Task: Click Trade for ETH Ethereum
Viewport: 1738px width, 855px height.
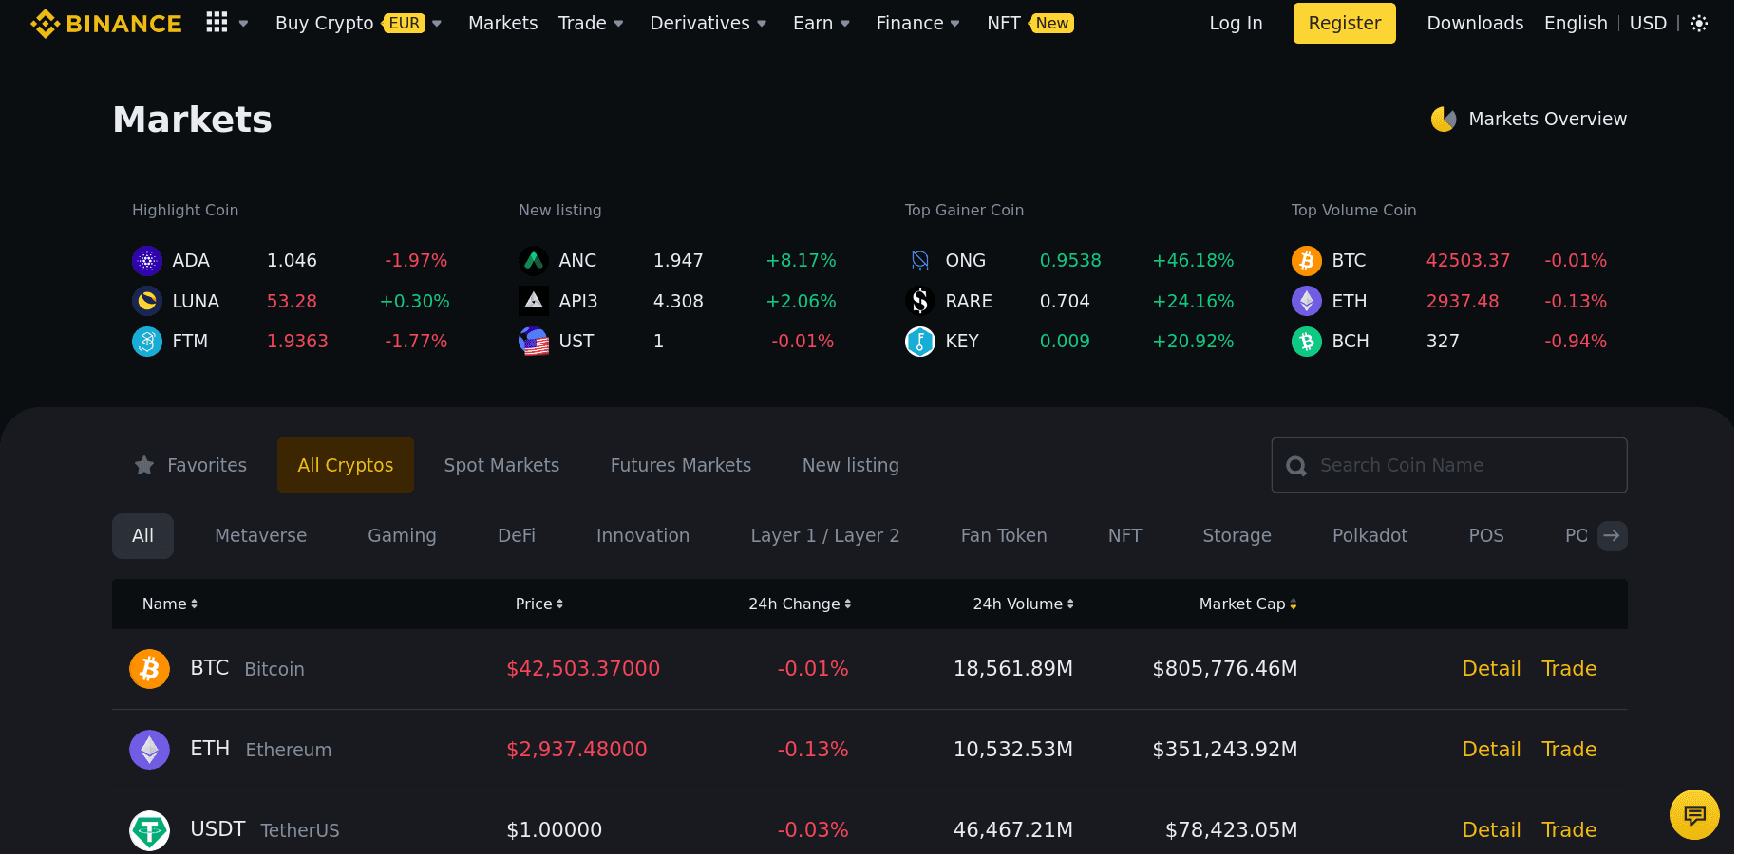Action: coord(1569,749)
